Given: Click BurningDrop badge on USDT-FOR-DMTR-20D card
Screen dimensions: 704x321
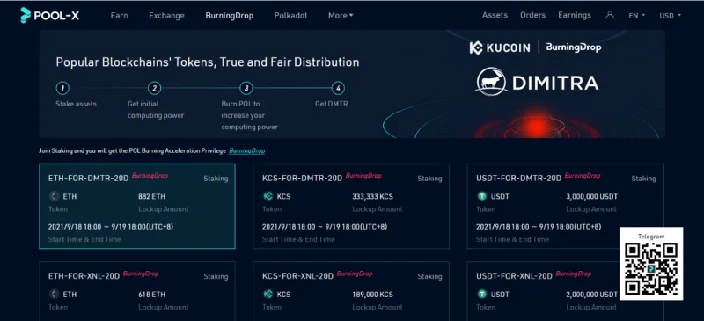Looking at the screenshot, I should click(583, 176).
